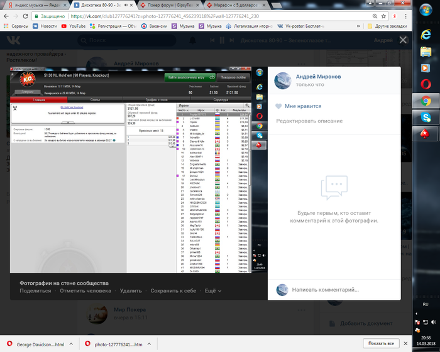Image resolution: width=440 pixels, height=352 pixels.
Task: Open Chrome three-dot menu
Action: (x=405, y=16)
